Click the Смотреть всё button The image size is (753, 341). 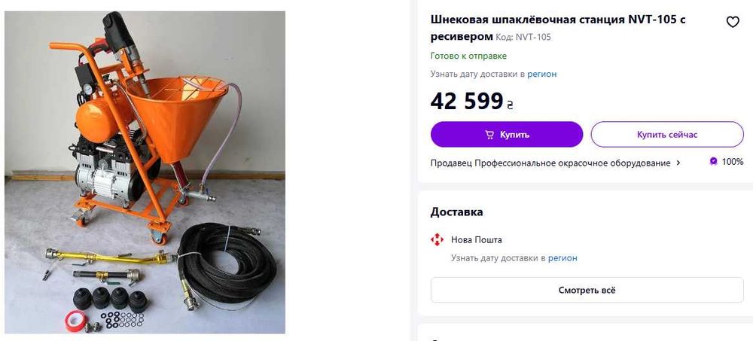(x=587, y=290)
